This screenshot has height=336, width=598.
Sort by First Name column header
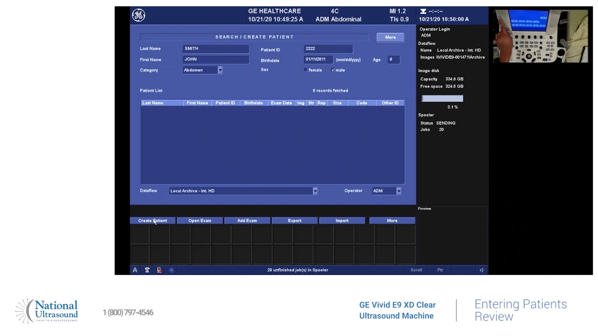point(197,103)
